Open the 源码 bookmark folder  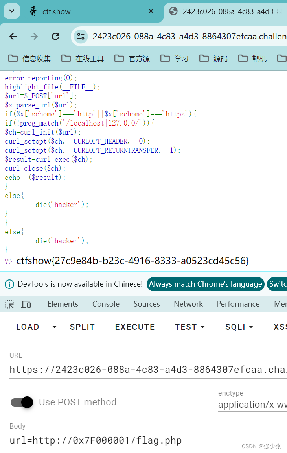(213, 59)
